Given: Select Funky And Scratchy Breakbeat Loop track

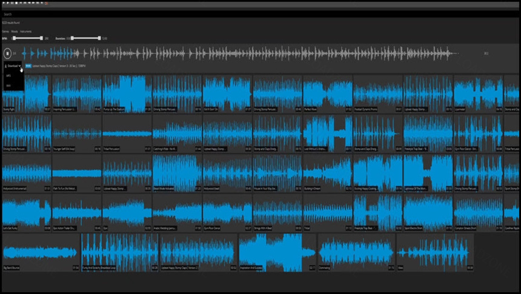Looking at the screenshot, I should click(120, 252).
